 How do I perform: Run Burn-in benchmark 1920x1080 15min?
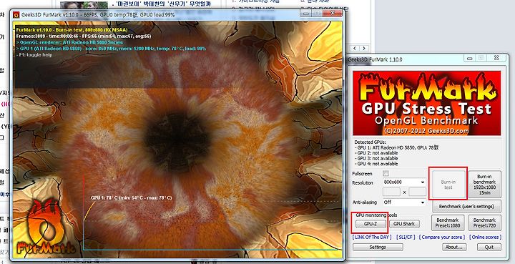pyautogui.click(x=484, y=184)
